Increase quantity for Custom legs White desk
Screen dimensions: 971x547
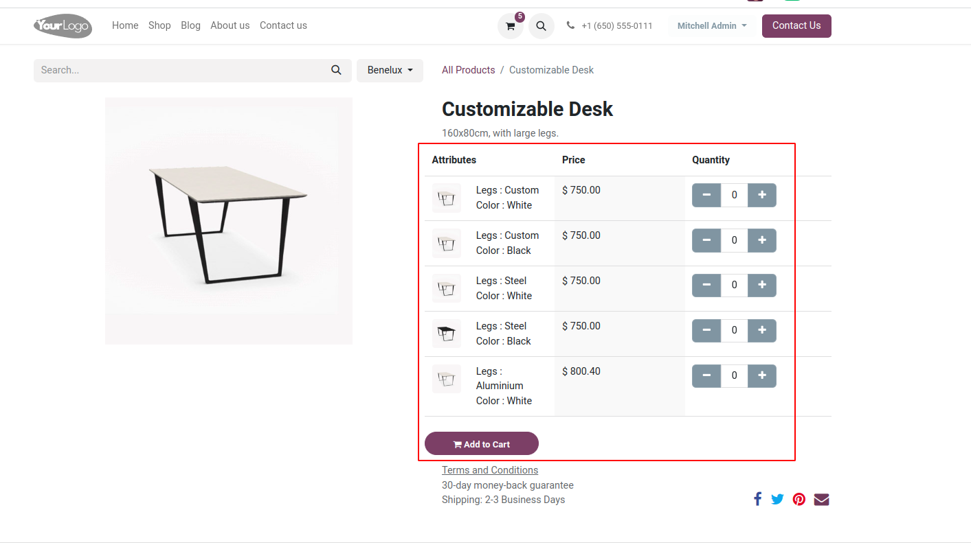pyautogui.click(x=761, y=195)
